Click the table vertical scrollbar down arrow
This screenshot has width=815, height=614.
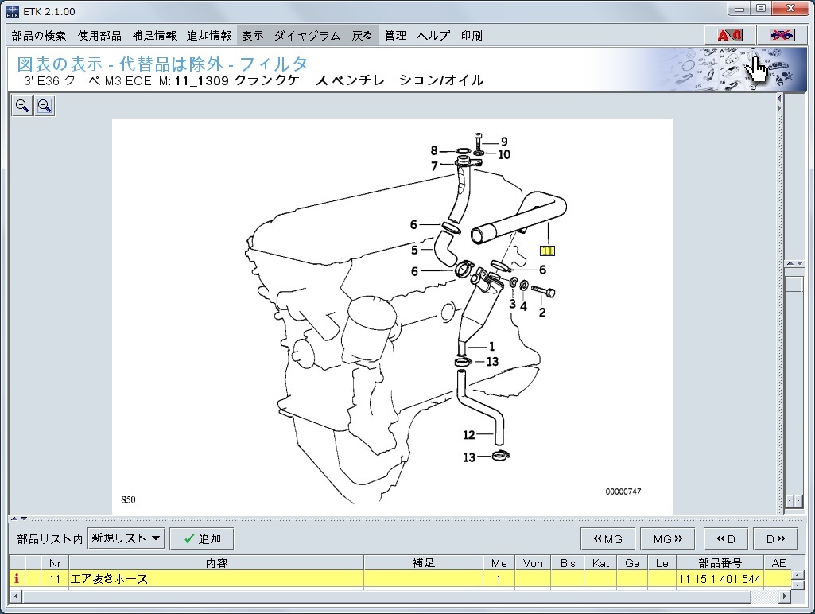[x=797, y=585]
